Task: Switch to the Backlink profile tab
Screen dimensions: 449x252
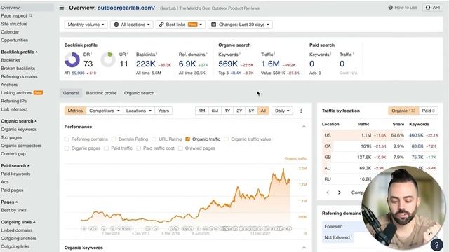Action: tap(101, 93)
